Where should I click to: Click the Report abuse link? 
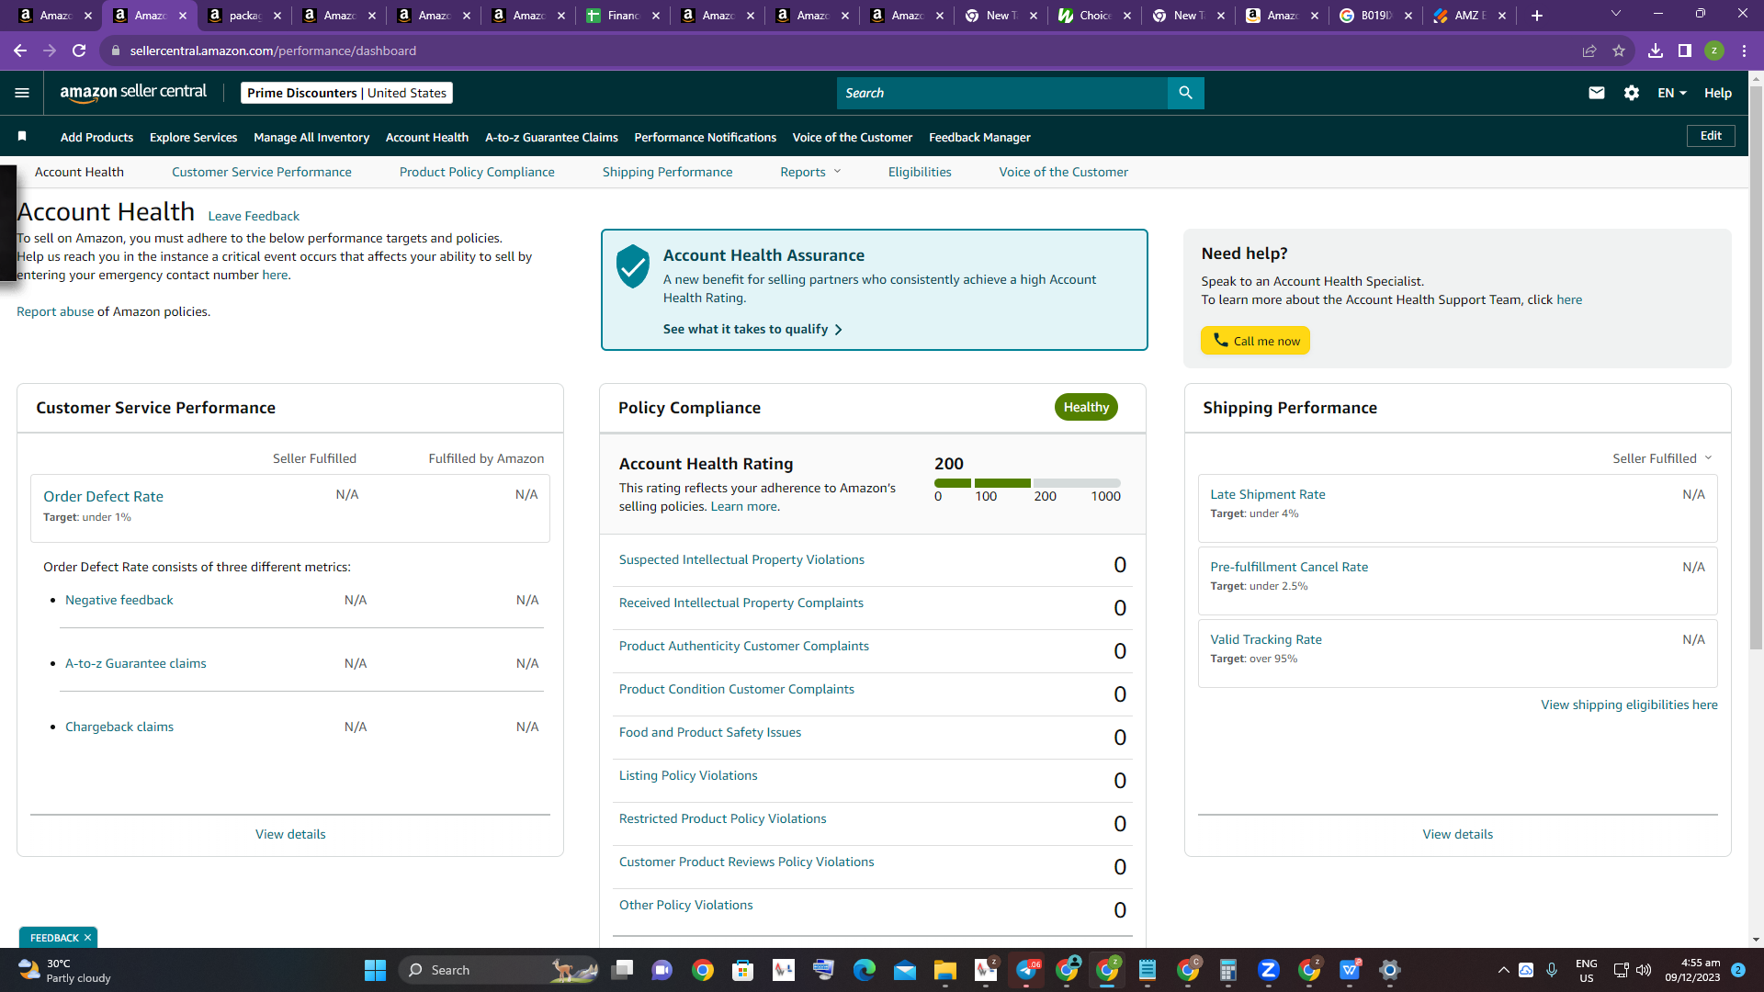[55, 311]
